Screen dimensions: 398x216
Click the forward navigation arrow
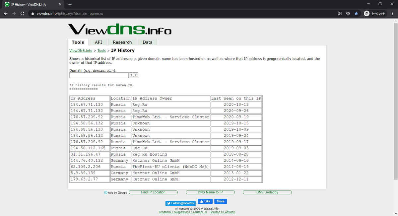14,14
